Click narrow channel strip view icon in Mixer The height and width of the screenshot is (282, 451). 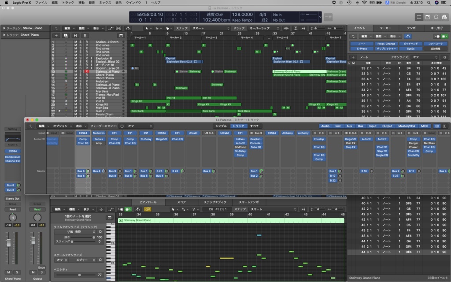[437, 126]
